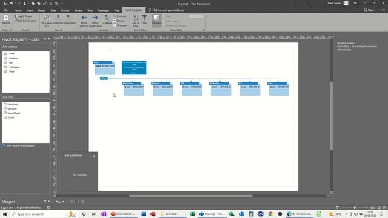Open the Show/Hide dialog launcher
The width and height of the screenshot is (388, 218).
[x=204, y=30]
